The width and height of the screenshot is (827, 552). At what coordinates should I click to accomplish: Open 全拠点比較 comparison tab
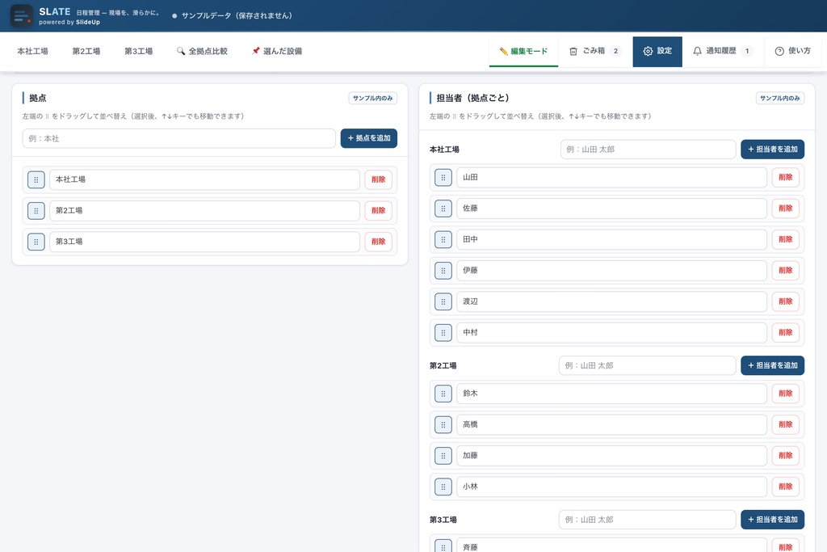click(x=202, y=51)
